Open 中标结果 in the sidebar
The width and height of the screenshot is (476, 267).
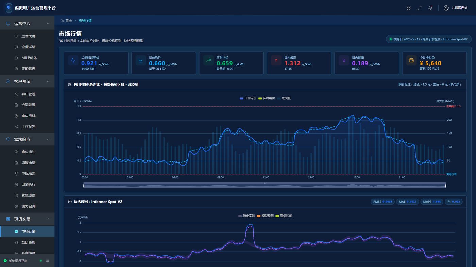[27, 173]
